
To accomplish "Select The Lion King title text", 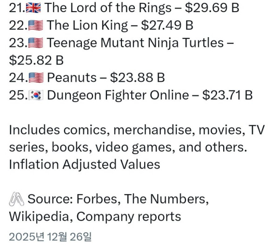I will tap(87, 26).
